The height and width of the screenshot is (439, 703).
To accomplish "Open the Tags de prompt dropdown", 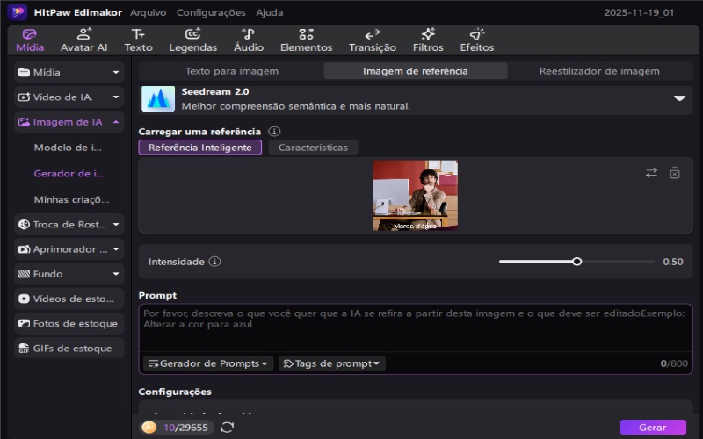I will [332, 363].
